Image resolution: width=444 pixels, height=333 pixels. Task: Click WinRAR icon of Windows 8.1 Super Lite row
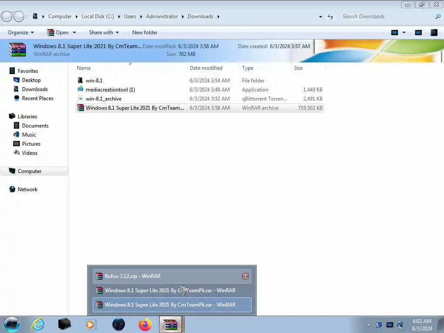coord(81,108)
